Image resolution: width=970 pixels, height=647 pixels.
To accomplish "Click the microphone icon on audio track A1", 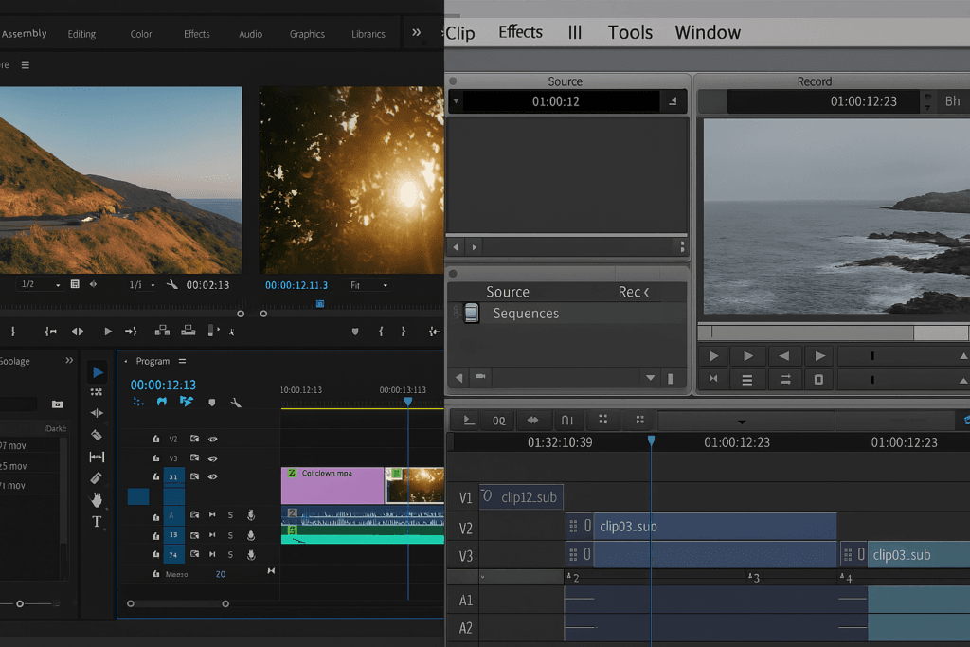I will point(251,514).
